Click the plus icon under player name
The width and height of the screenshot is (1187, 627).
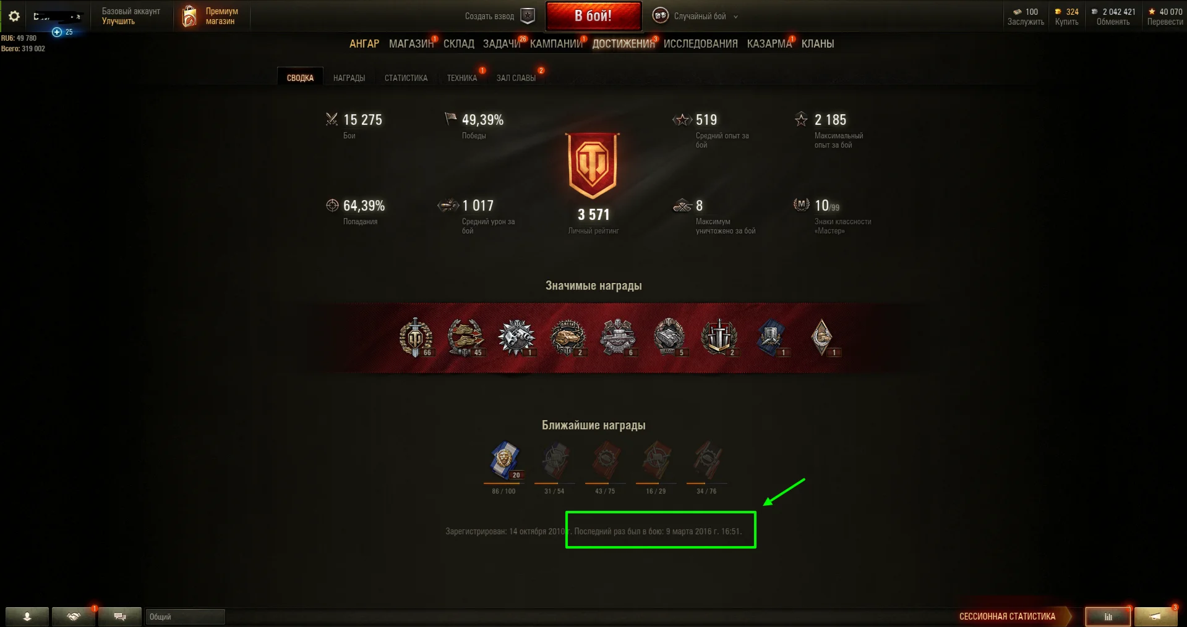point(57,32)
